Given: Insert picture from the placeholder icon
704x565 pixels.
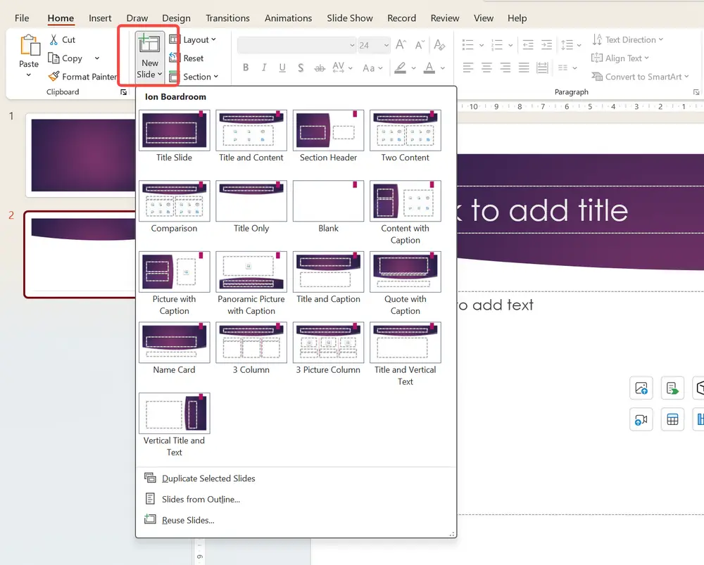Looking at the screenshot, I should (x=641, y=388).
